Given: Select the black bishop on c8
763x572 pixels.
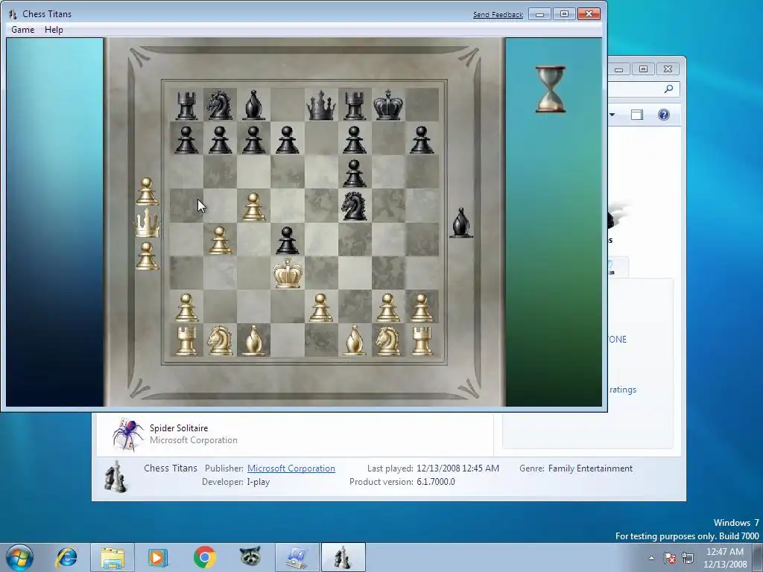Looking at the screenshot, I should pos(253,105).
